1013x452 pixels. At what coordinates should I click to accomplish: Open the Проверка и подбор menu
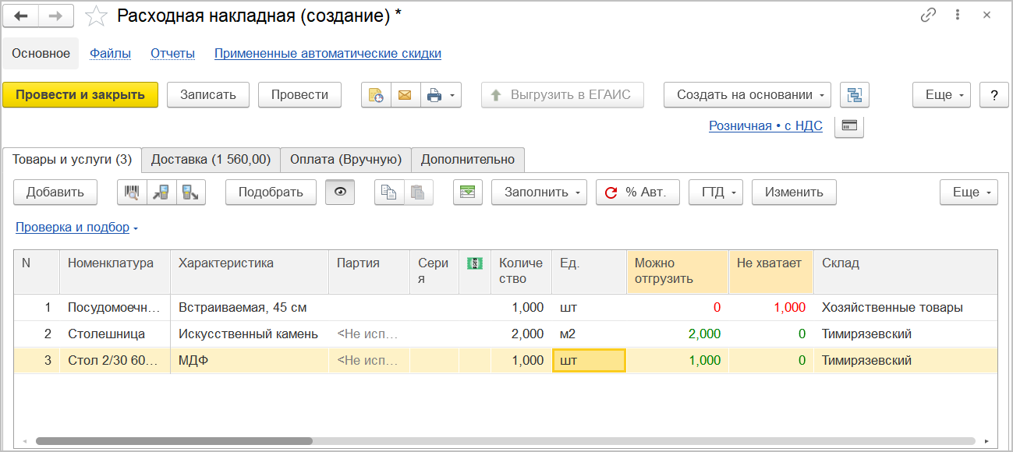(x=76, y=228)
